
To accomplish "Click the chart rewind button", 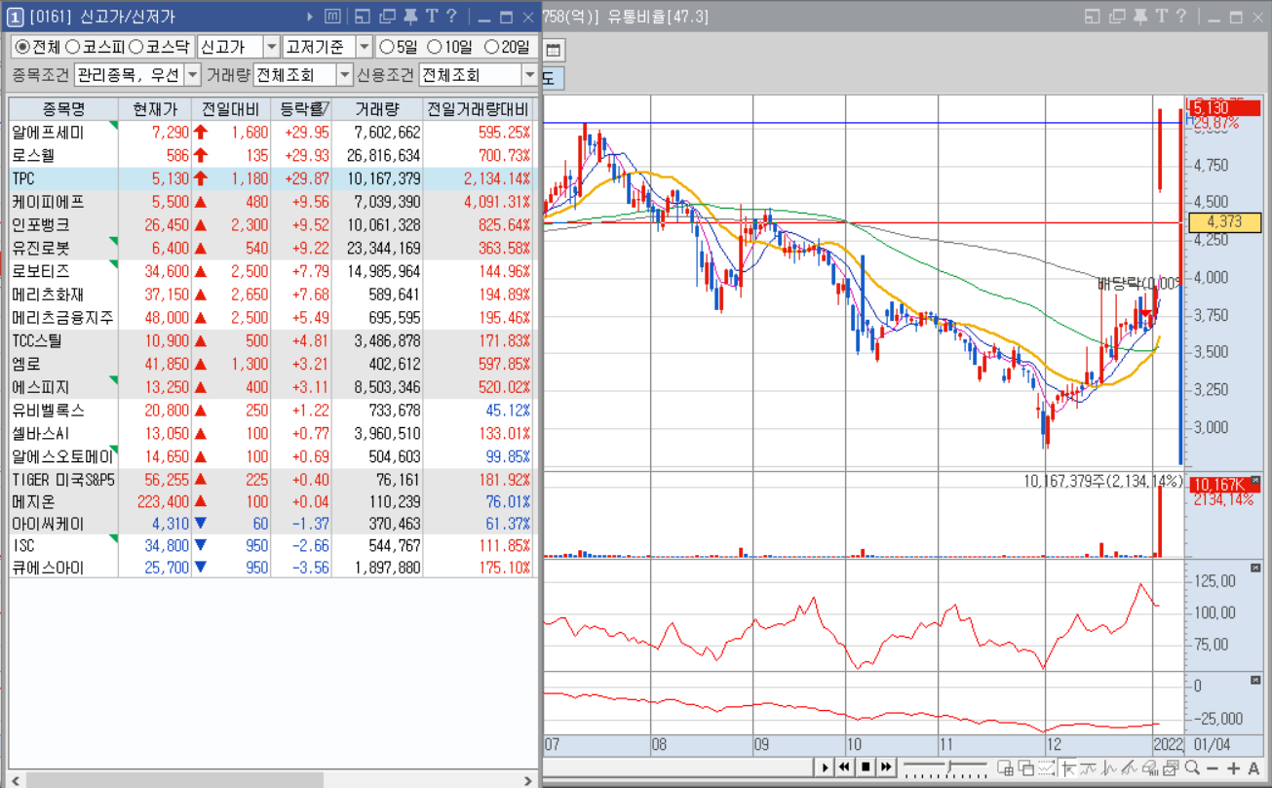I will pyautogui.click(x=845, y=768).
